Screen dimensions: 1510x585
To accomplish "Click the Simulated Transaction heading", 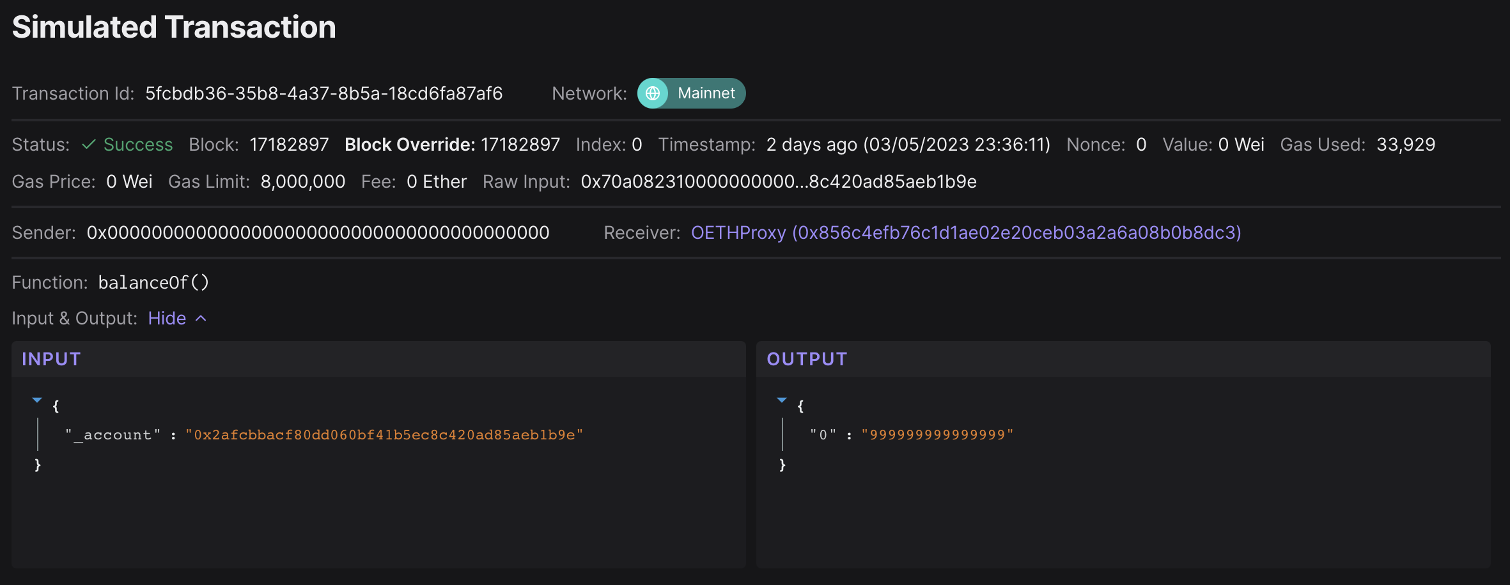I will pos(174,27).
